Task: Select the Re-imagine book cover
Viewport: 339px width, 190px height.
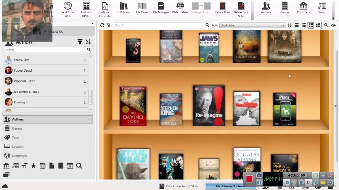Action: tap(209, 106)
